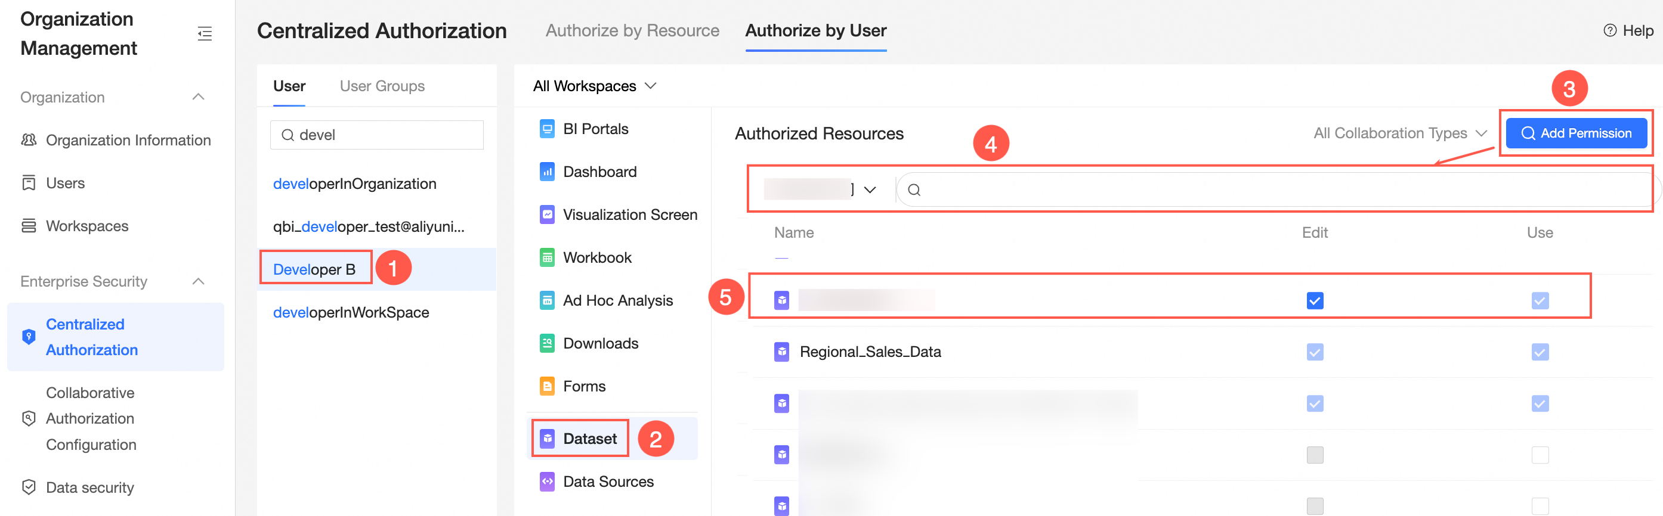Click the Visualization Screen icon
This screenshot has height=516, width=1663.
coord(547,215)
